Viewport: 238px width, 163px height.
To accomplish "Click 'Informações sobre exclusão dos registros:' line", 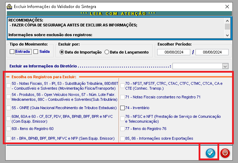I will click(x=50, y=35).
